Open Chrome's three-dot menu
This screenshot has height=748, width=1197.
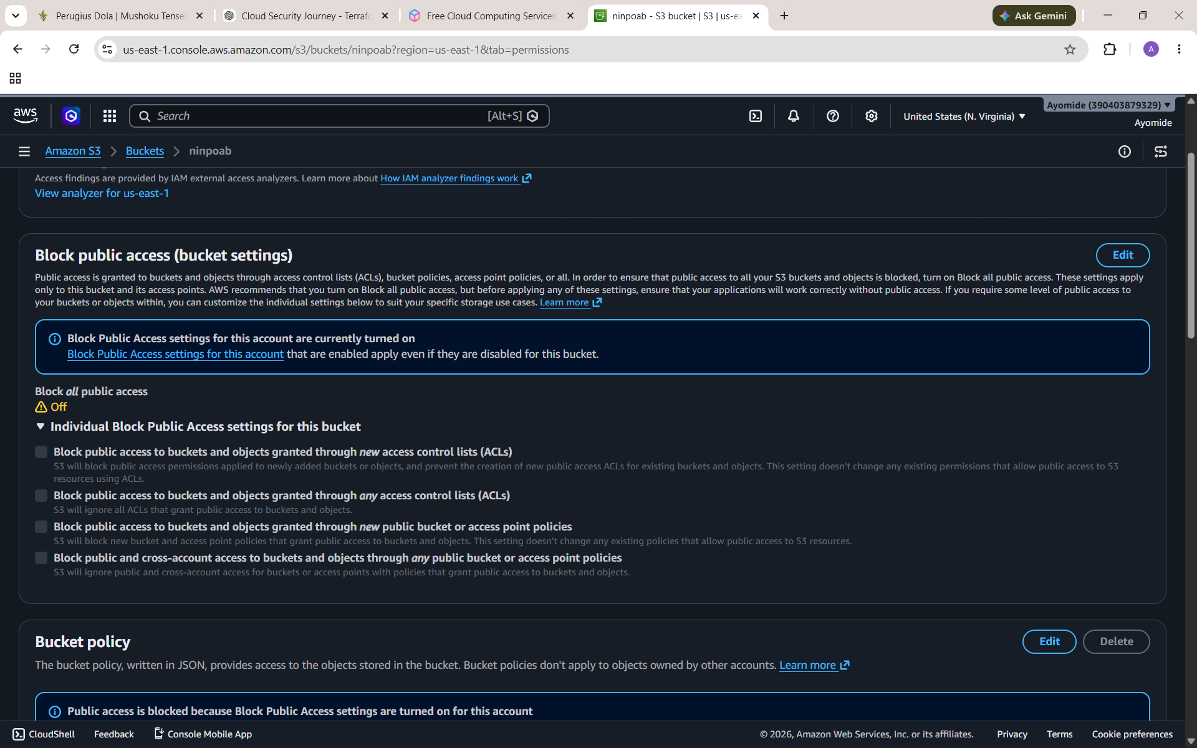[x=1179, y=49]
